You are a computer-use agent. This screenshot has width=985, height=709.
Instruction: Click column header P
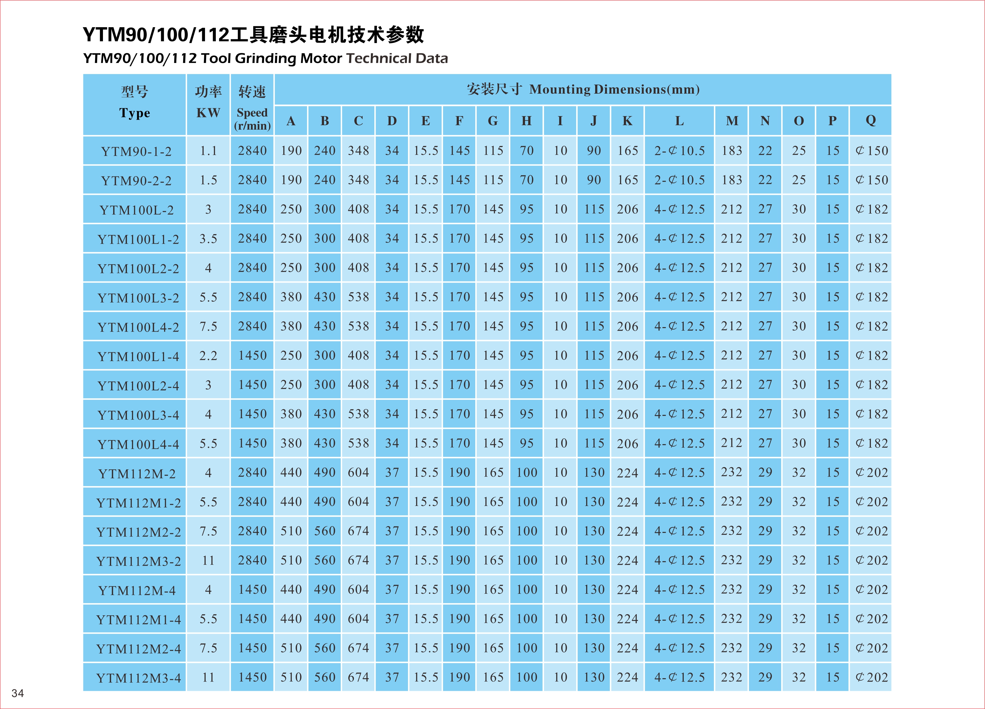click(x=833, y=121)
